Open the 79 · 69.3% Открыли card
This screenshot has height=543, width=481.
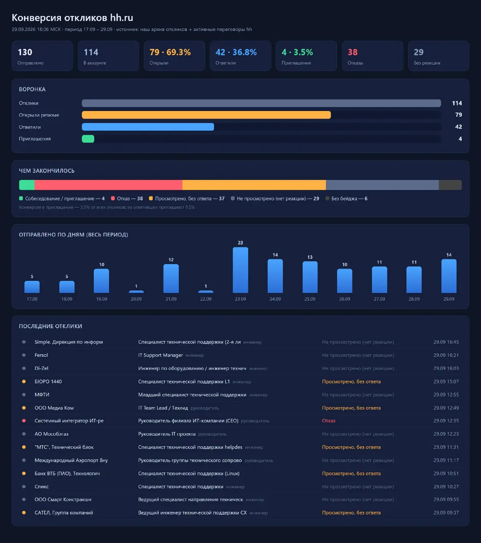(174, 56)
